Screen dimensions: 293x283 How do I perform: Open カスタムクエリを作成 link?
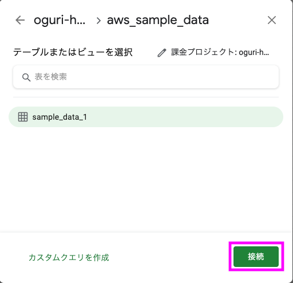[x=69, y=257]
